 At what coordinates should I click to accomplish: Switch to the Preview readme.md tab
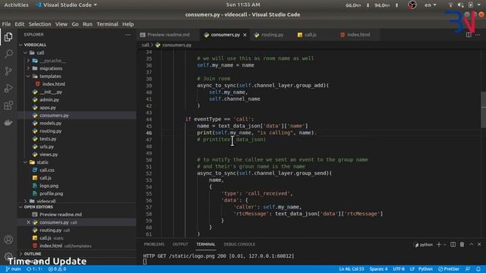click(168, 35)
